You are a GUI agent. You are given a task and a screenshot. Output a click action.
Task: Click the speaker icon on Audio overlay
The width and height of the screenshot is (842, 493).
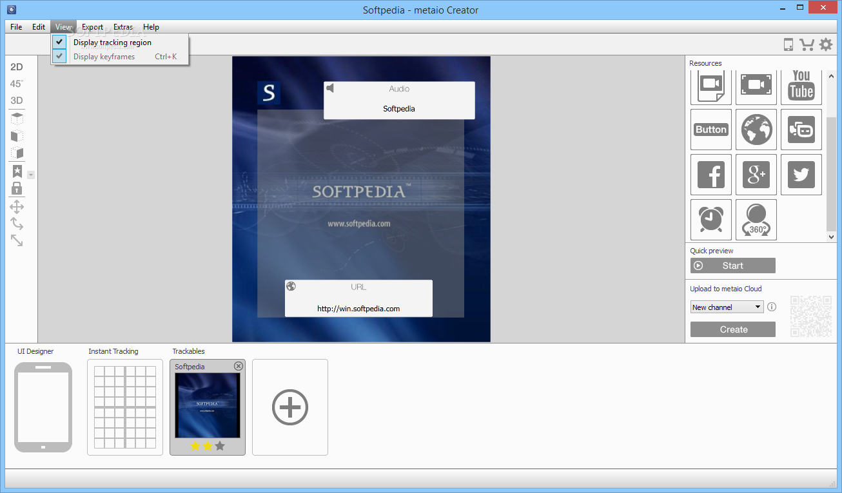[x=330, y=88]
